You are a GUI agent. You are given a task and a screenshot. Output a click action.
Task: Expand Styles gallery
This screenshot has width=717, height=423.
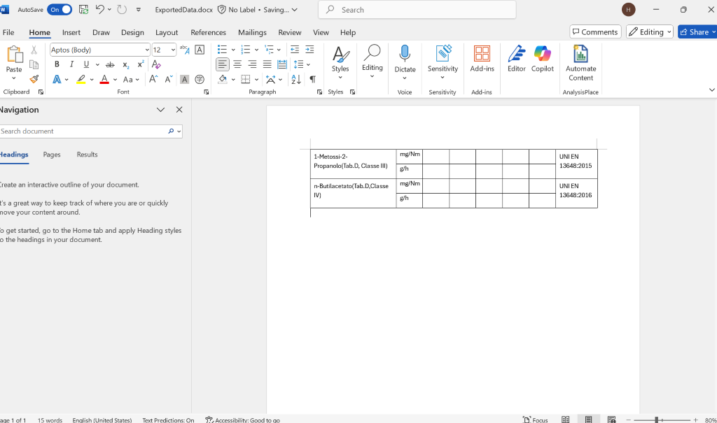340,63
